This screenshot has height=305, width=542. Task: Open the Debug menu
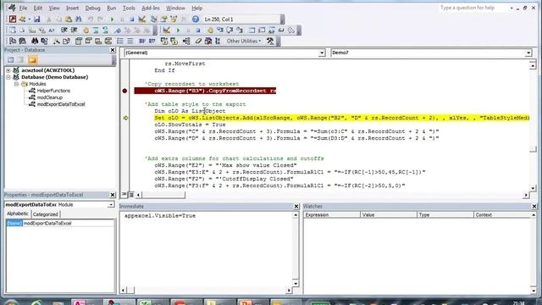[92, 8]
